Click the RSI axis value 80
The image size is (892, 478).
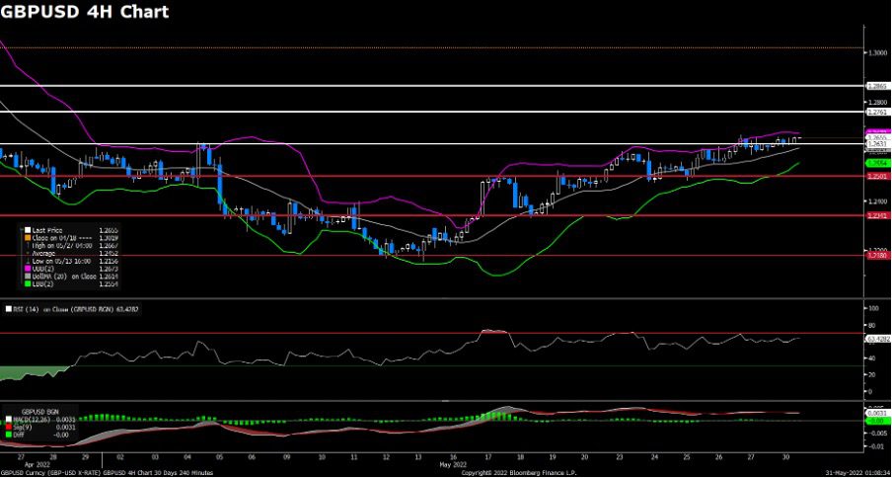coord(872,325)
